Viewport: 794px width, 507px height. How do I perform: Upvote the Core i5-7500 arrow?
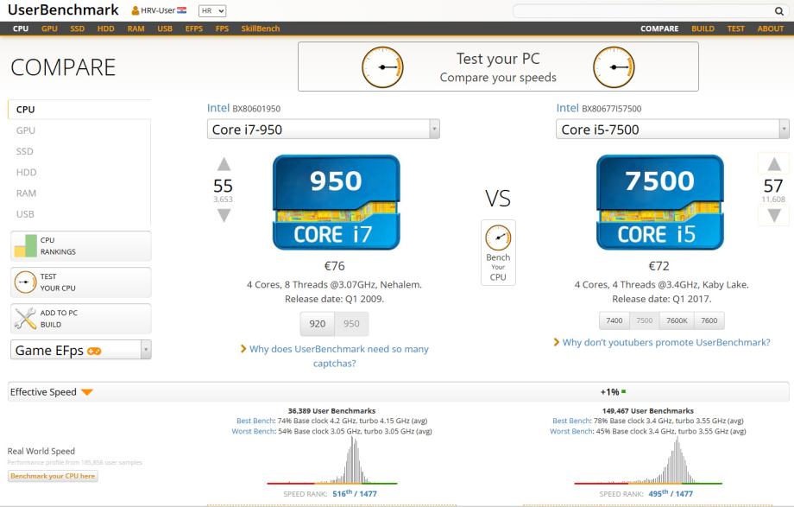pos(774,164)
